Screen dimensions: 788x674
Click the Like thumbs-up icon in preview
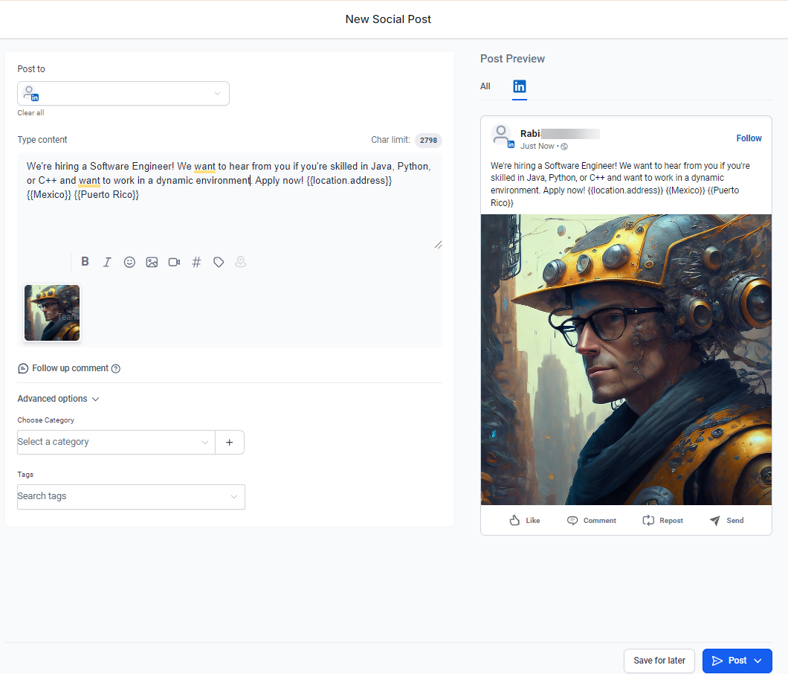tap(514, 520)
